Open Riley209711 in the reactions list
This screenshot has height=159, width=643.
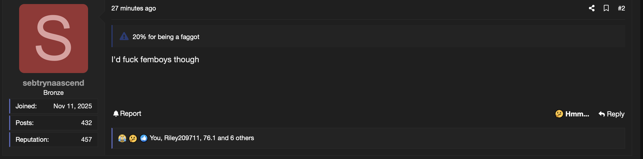(182, 138)
